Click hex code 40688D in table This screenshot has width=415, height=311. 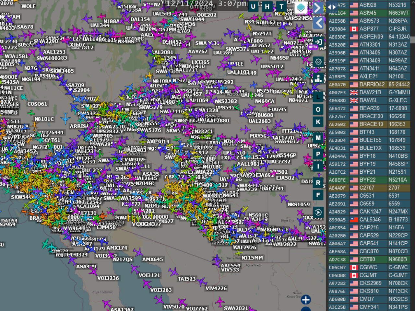337,100
